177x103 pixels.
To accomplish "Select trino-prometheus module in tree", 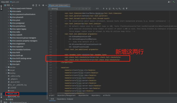I will (19, 26).
